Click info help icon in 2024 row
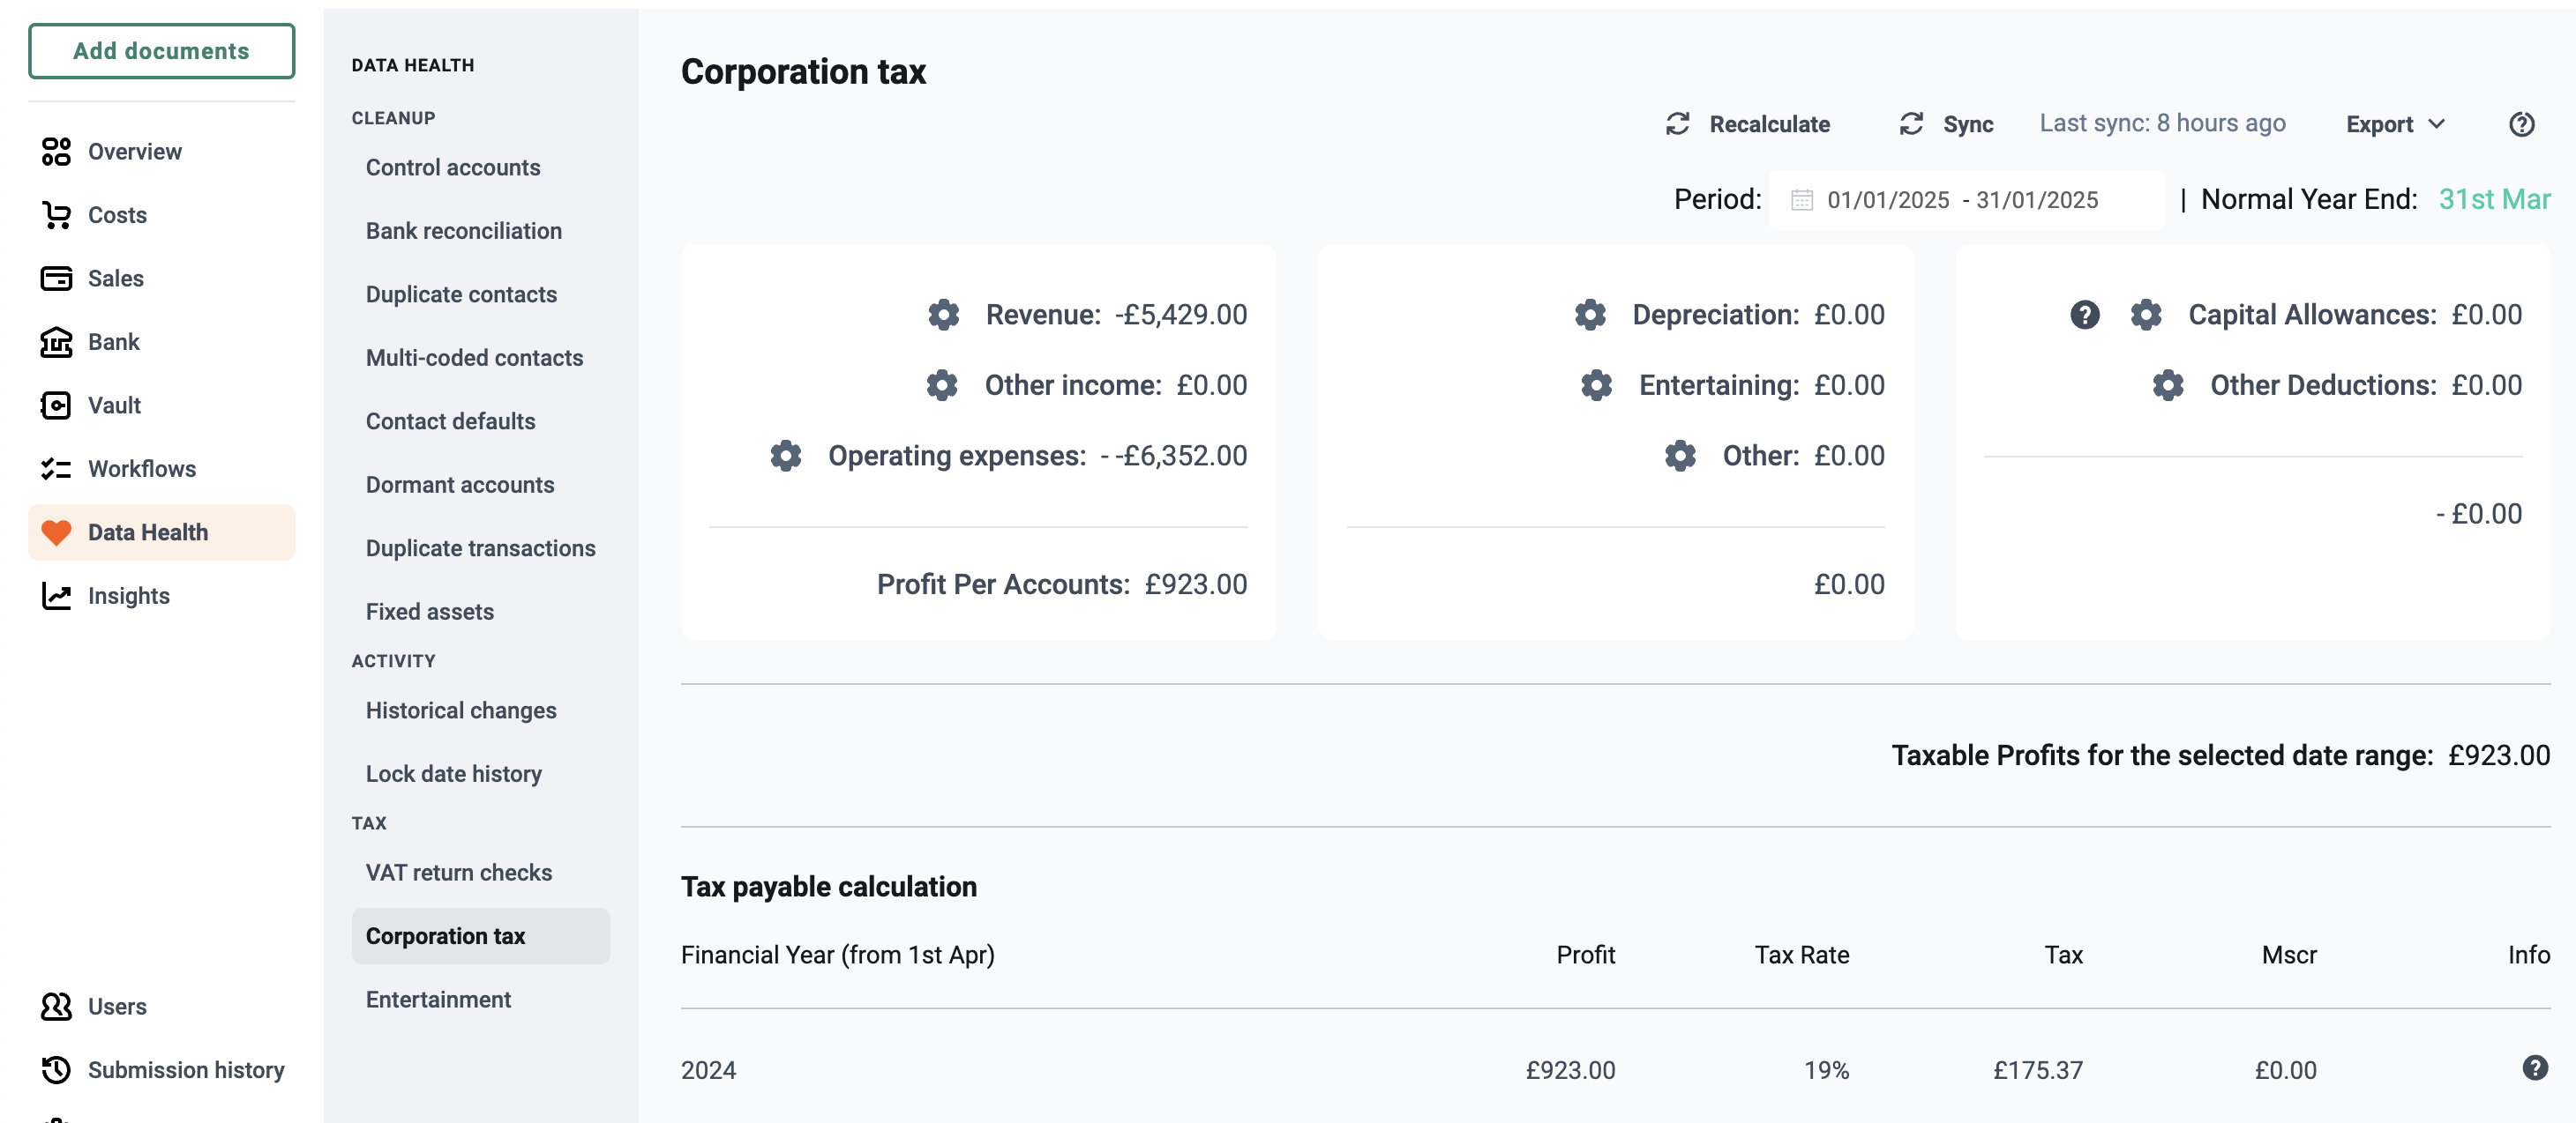 2535,1068
